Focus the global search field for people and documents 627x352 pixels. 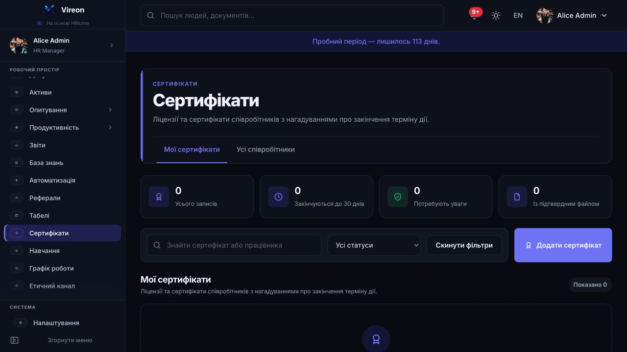click(292, 16)
